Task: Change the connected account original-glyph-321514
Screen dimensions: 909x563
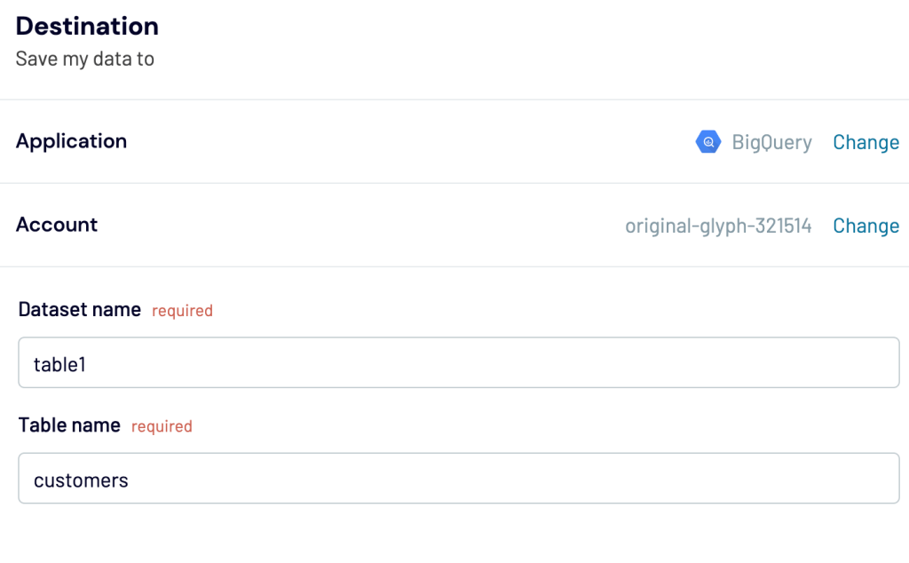Action: click(x=866, y=226)
